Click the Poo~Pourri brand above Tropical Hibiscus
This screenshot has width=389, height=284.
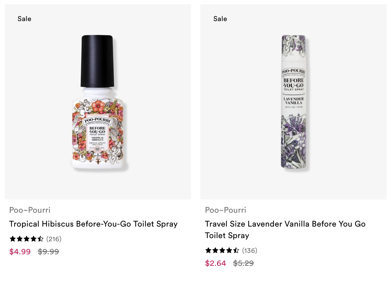[30, 210]
